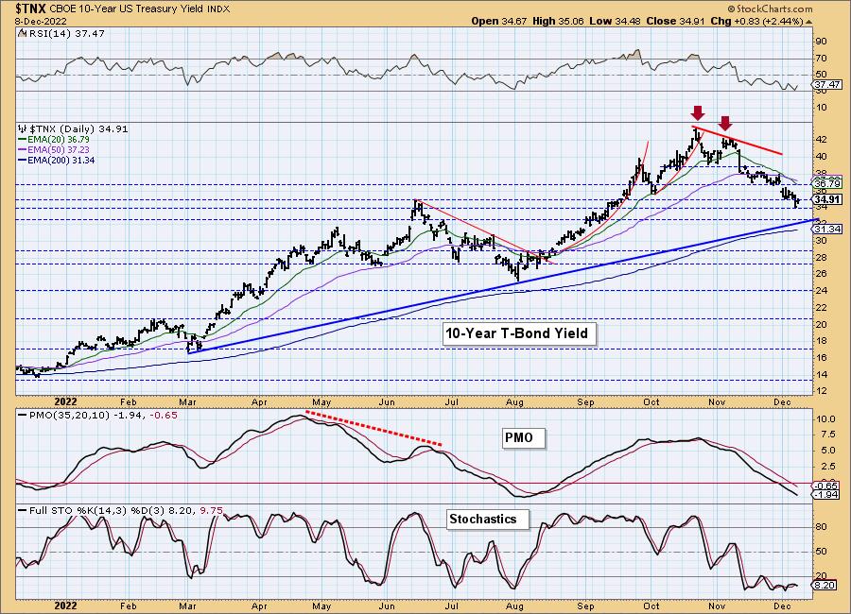Click the purple line swatch before EMA(50)

pos(23,149)
